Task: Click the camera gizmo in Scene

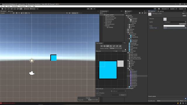Action: click(x=32, y=73)
